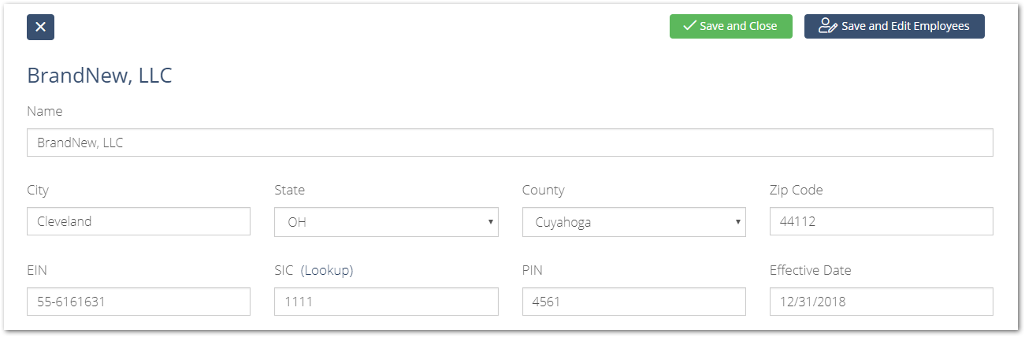
Task: Focus the SIC input containing 1111
Action: 386,302
